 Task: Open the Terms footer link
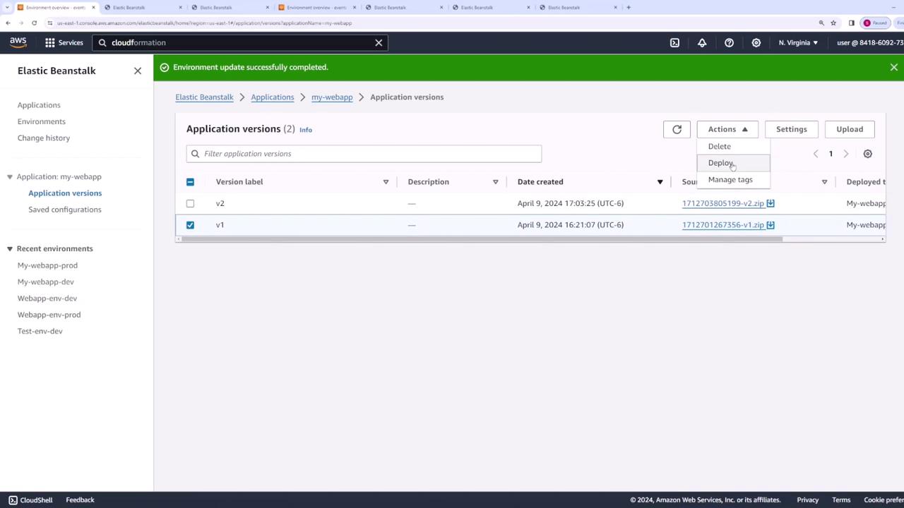[x=841, y=500]
